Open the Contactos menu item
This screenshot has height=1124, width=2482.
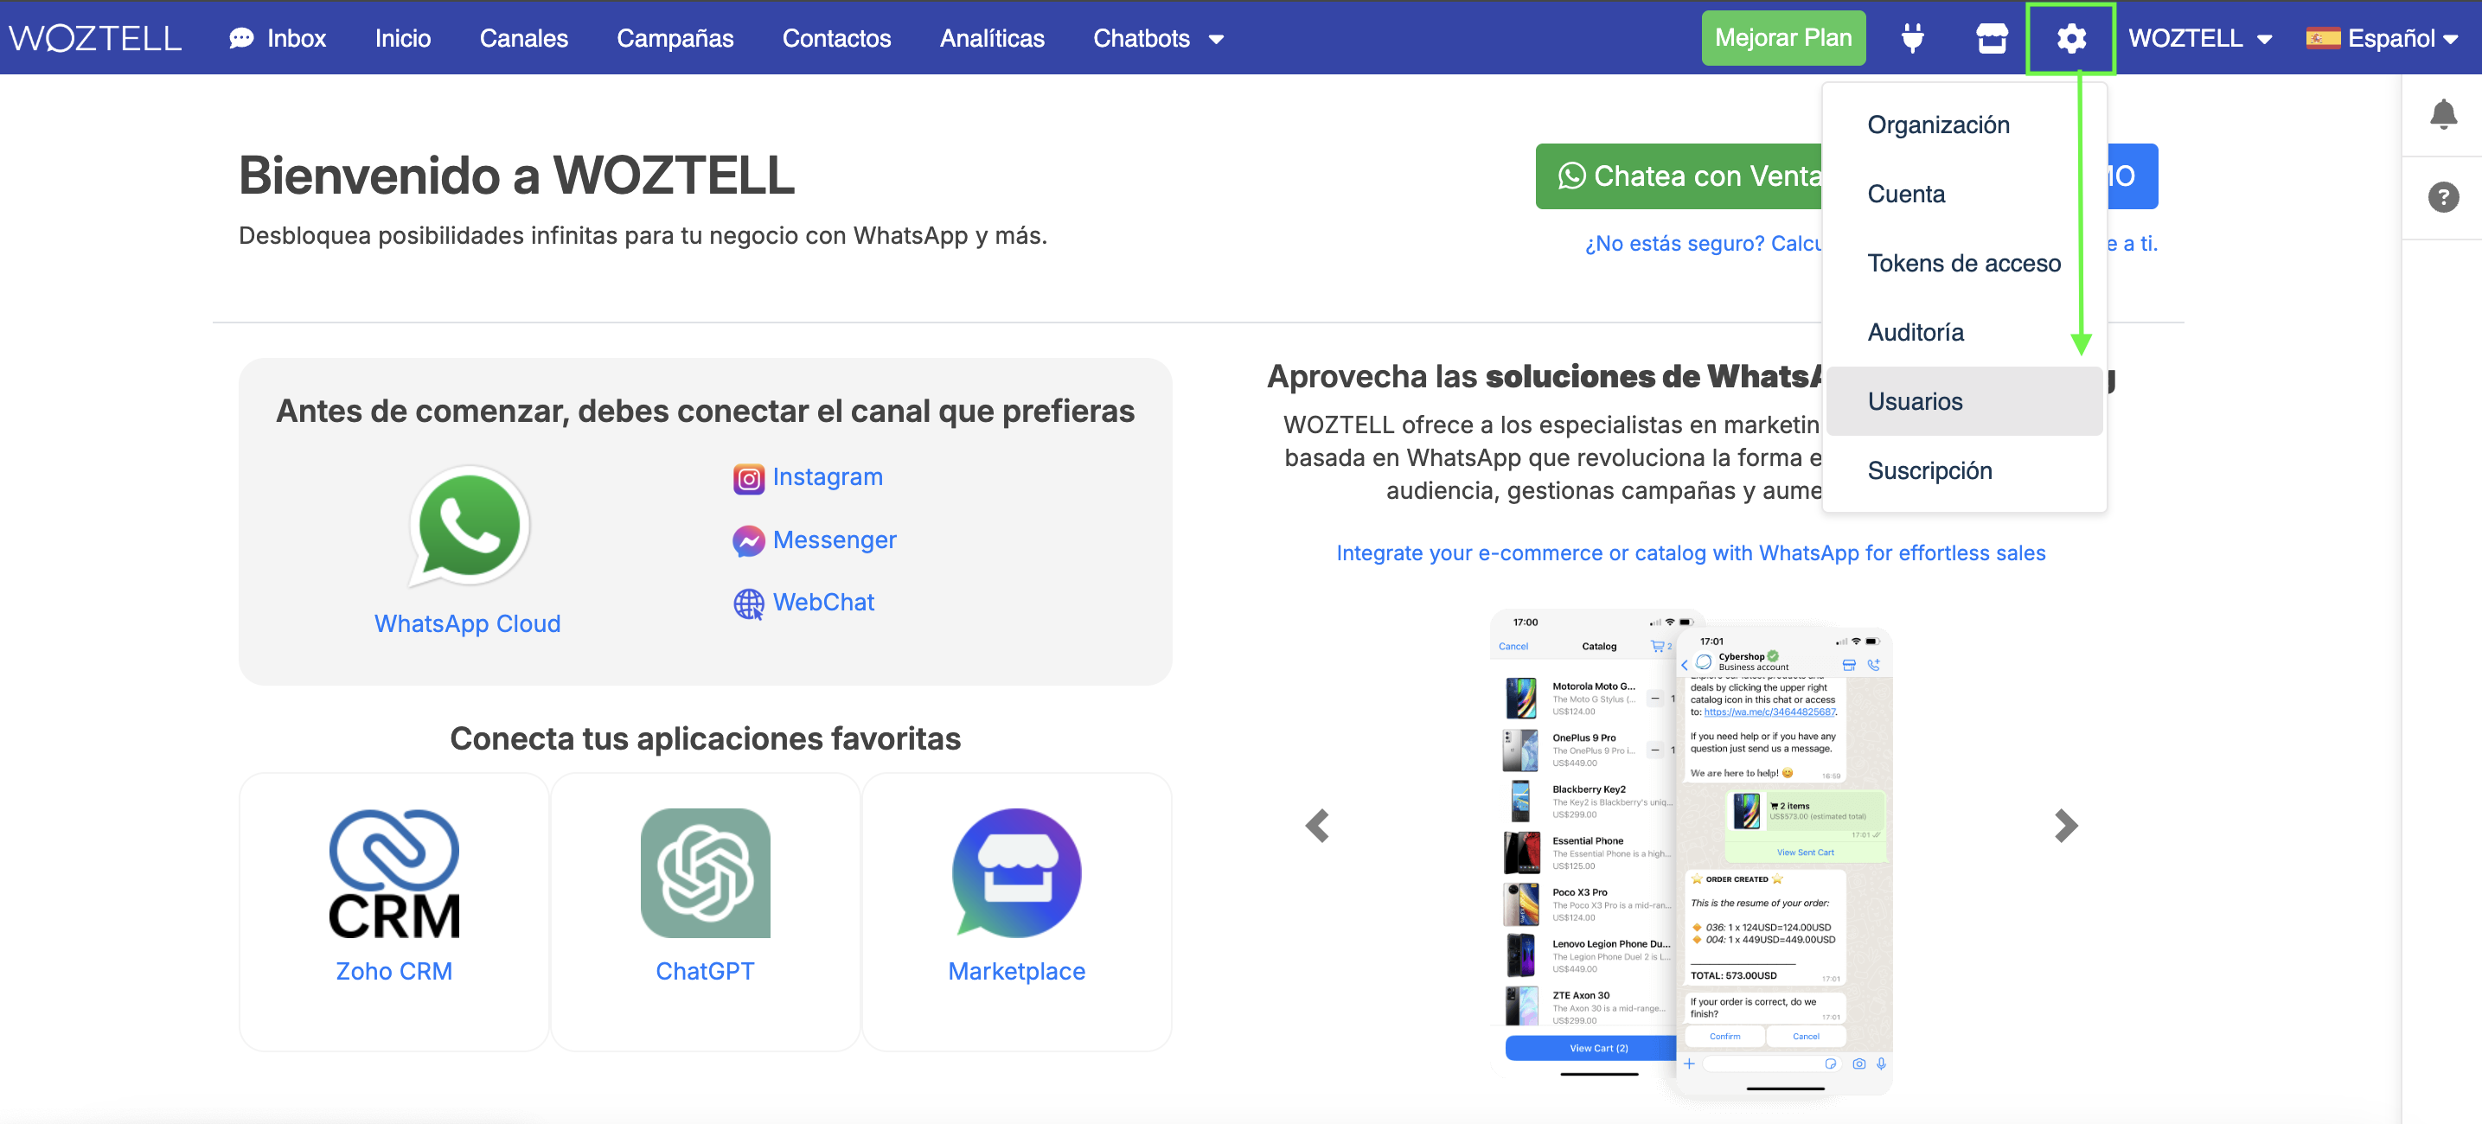(836, 39)
